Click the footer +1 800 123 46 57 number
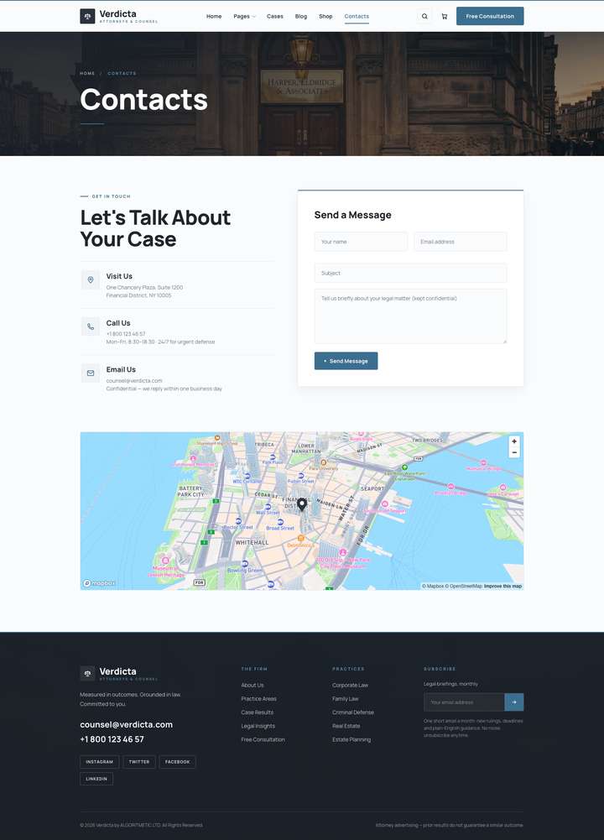Screen dimensions: 604x840 tap(112, 739)
